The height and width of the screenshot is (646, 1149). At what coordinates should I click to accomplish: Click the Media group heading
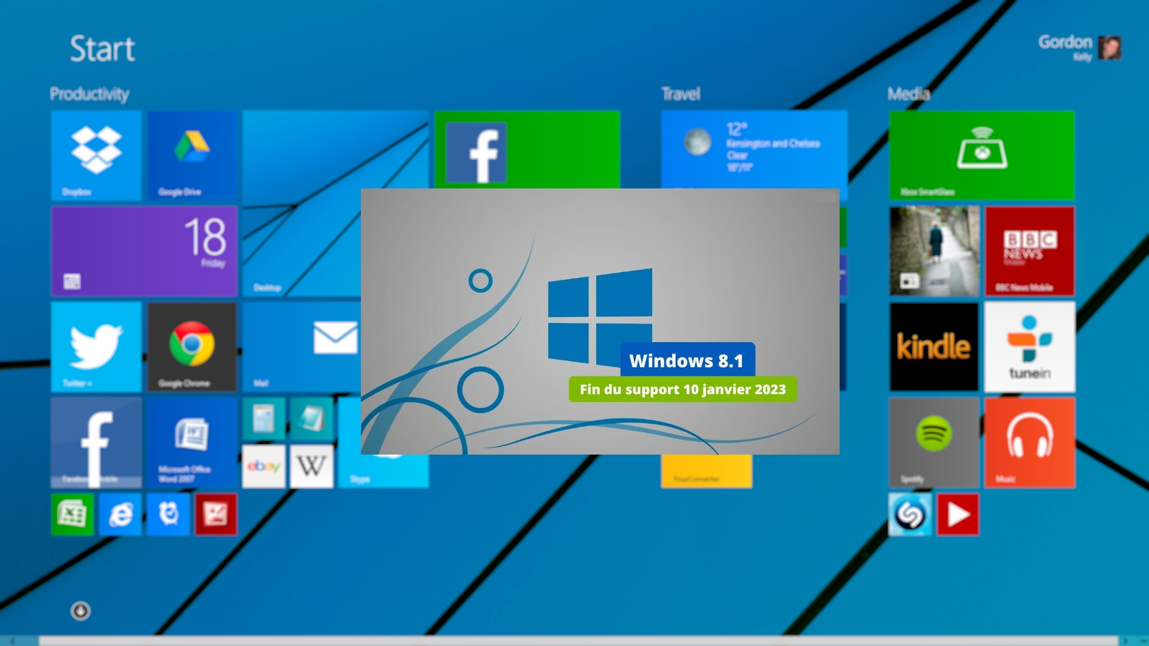909,94
